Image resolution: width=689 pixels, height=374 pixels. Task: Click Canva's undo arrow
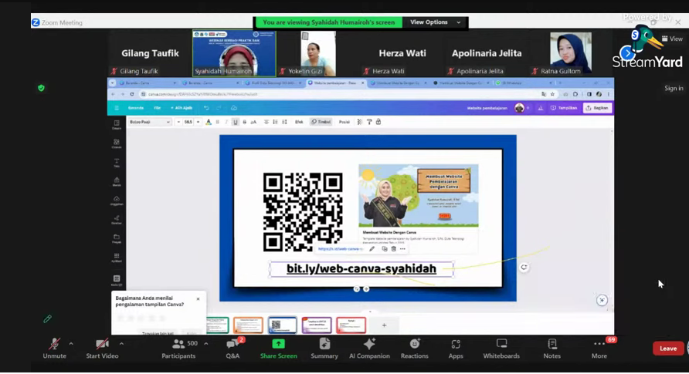pos(206,108)
